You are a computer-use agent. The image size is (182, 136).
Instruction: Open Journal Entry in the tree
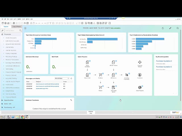pyautogui.click(x=10, y=47)
